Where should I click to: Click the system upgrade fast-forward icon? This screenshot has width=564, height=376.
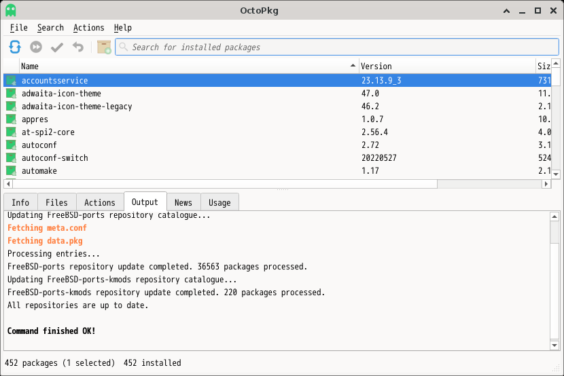click(x=36, y=47)
